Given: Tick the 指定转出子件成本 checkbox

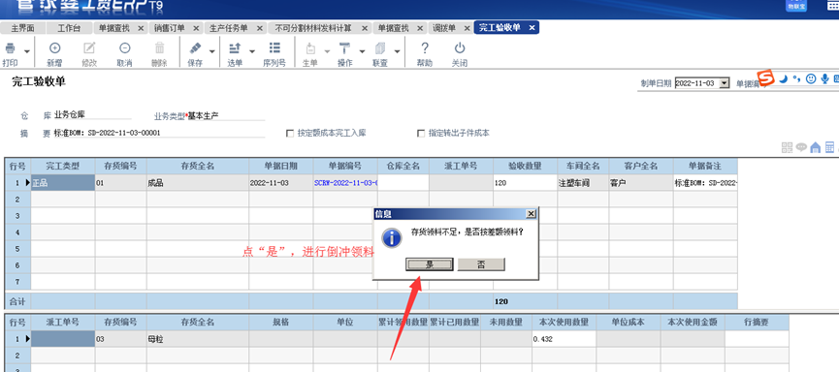Looking at the screenshot, I should pos(421,134).
